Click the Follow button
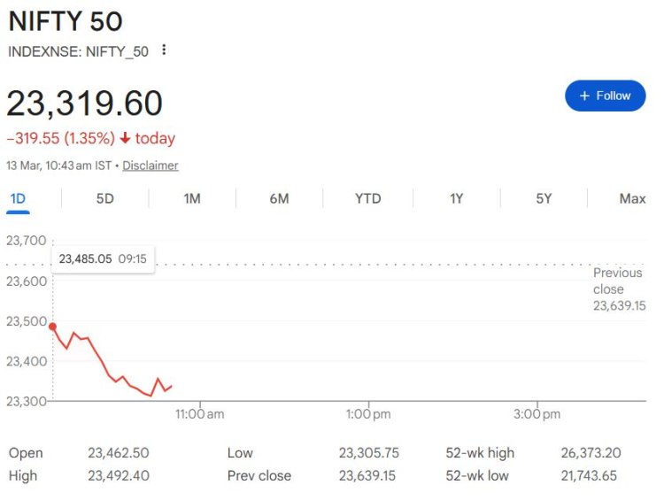 click(x=605, y=96)
